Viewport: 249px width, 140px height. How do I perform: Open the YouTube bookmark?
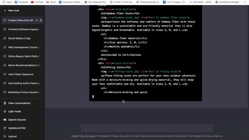tap(37, 2)
